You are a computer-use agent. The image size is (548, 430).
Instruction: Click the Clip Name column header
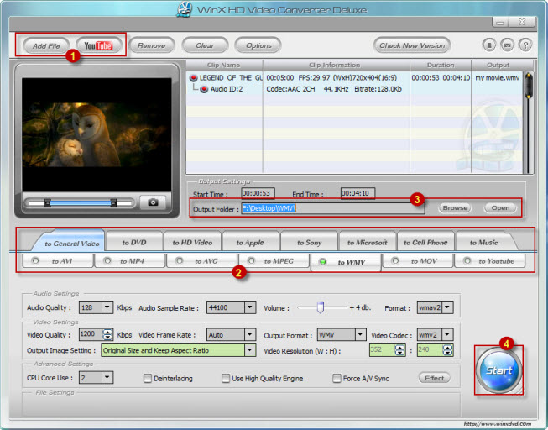(x=224, y=65)
